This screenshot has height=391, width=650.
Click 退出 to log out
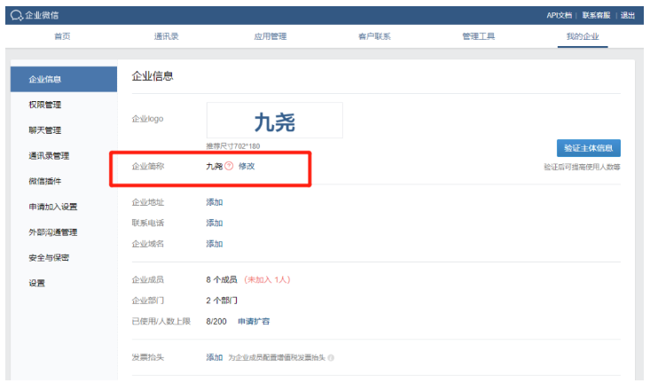pyautogui.click(x=628, y=15)
